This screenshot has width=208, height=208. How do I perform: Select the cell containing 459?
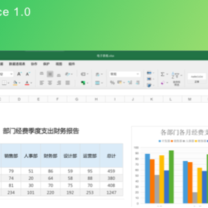112,171
